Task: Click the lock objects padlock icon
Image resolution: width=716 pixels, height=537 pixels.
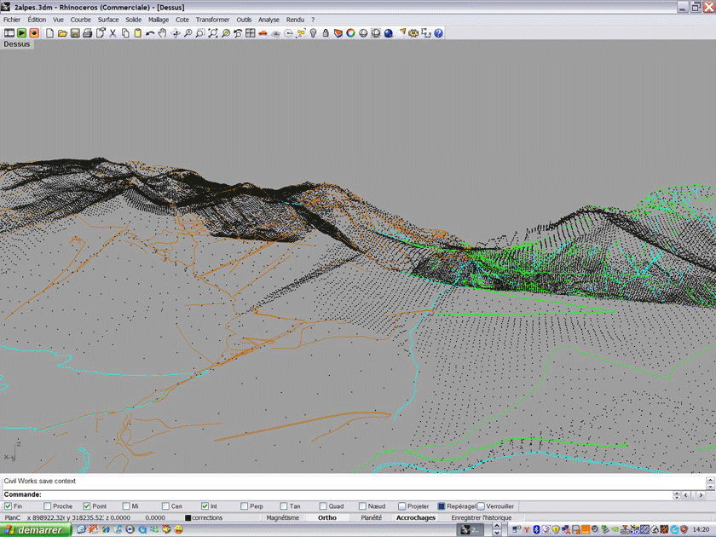Action: (x=326, y=33)
